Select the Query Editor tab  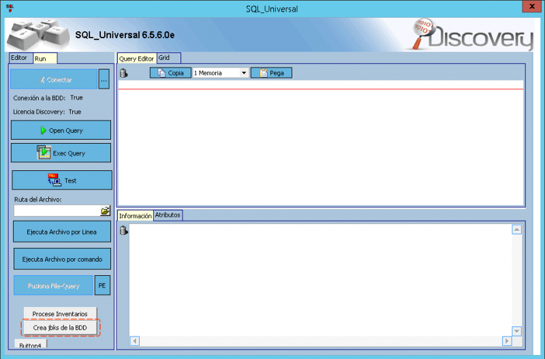tap(137, 59)
